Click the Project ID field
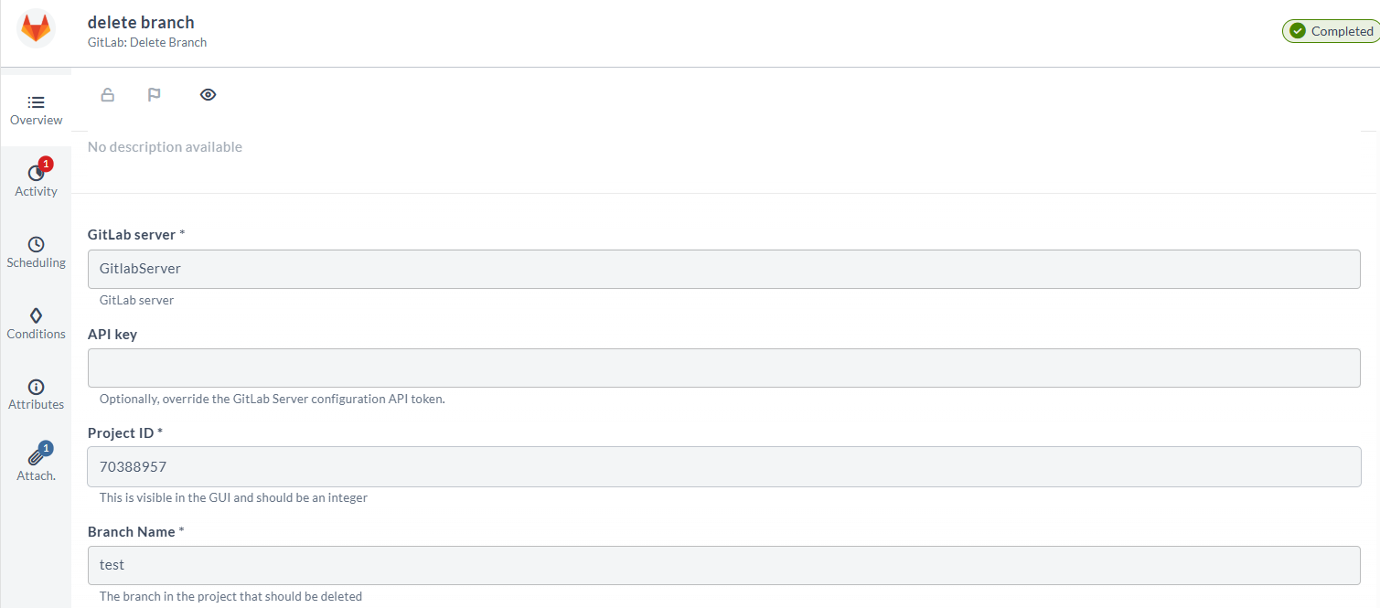 [x=723, y=467]
